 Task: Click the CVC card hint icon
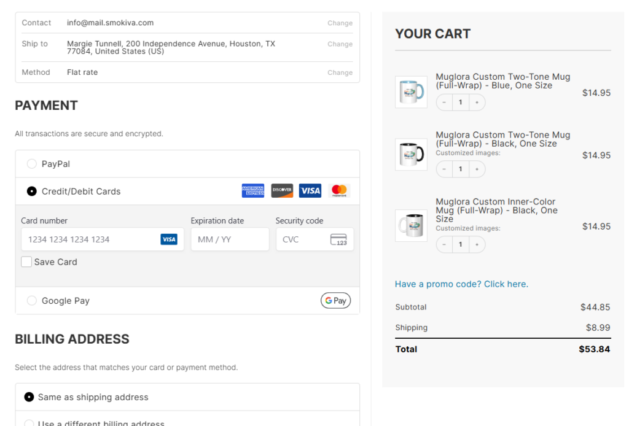pyautogui.click(x=338, y=239)
